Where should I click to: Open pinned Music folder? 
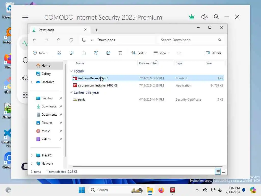click(45, 131)
